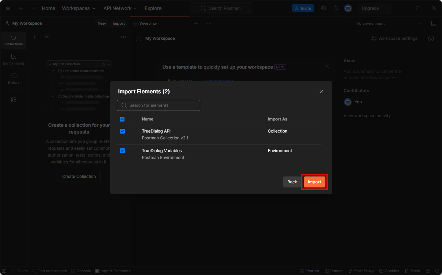
Task: Open the configure sidebar grid icon
Action: click(14, 100)
